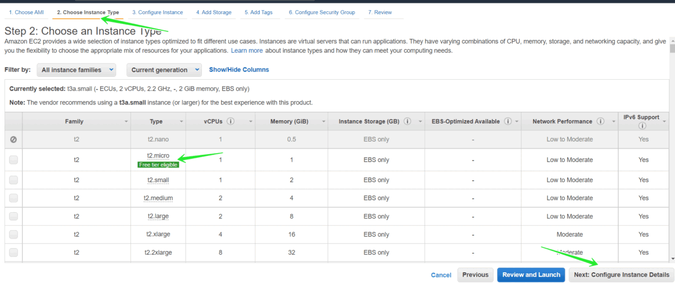The image size is (675, 284).
Task: Open the Learn more link
Action: (x=246, y=51)
